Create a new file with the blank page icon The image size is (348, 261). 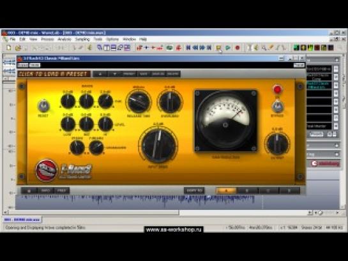click(9, 47)
